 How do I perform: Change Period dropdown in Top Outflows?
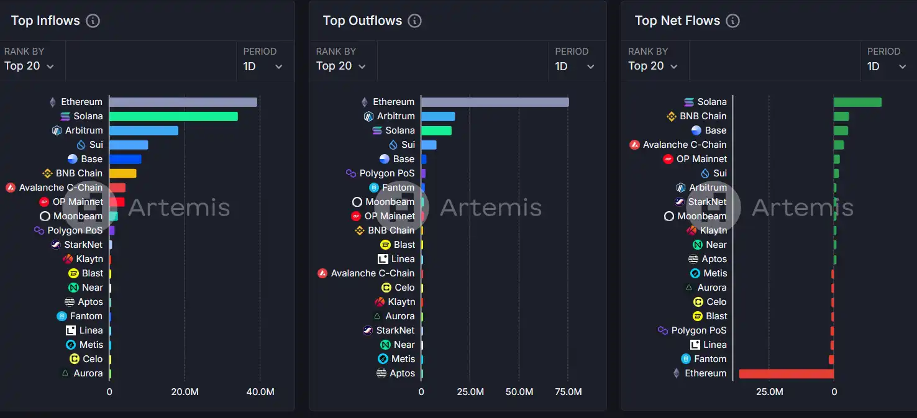click(575, 66)
